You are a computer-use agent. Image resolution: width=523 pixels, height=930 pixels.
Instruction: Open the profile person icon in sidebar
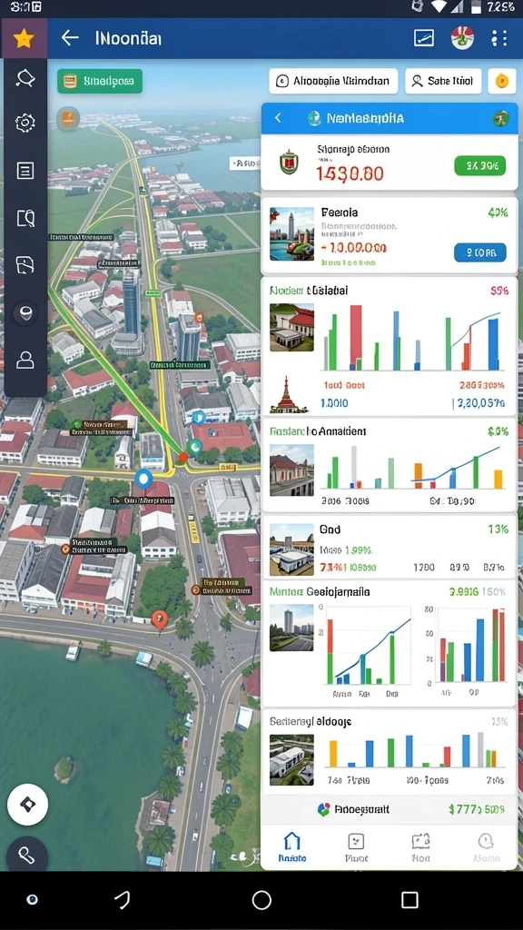pos(25,360)
